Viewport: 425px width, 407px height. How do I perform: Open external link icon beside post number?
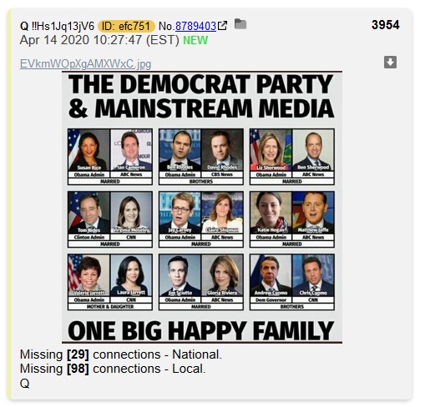222,26
